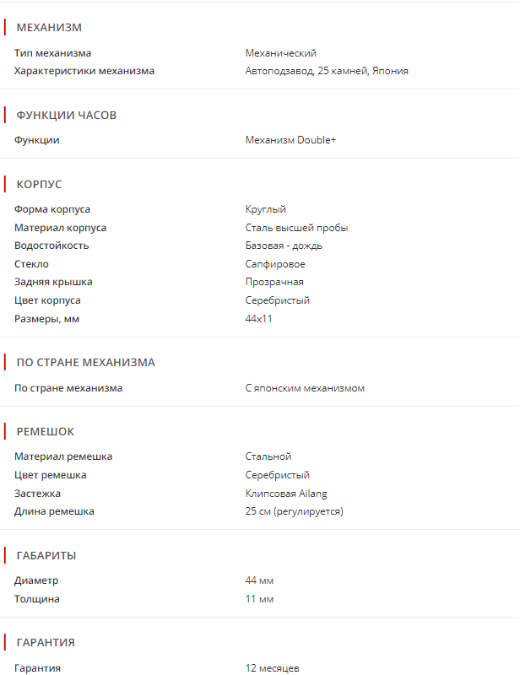This screenshot has height=675, width=520.
Task: Click the 'Задняя крышка' label
Action: click(x=53, y=282)
